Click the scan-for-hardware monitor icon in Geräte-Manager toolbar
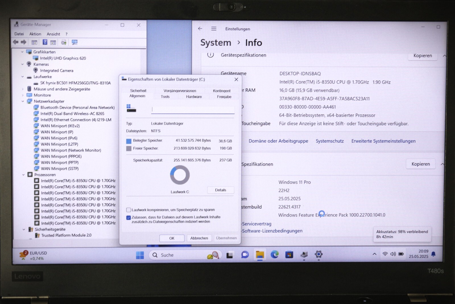 pyautogui.click(x=75, y=42)
